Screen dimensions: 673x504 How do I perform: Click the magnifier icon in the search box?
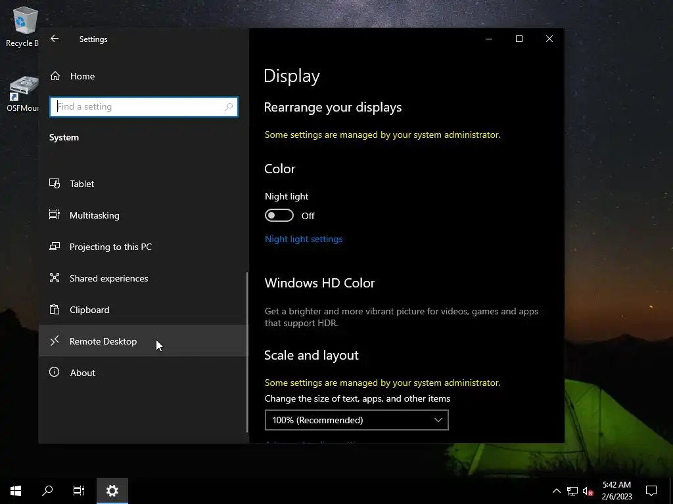(229, 107)
